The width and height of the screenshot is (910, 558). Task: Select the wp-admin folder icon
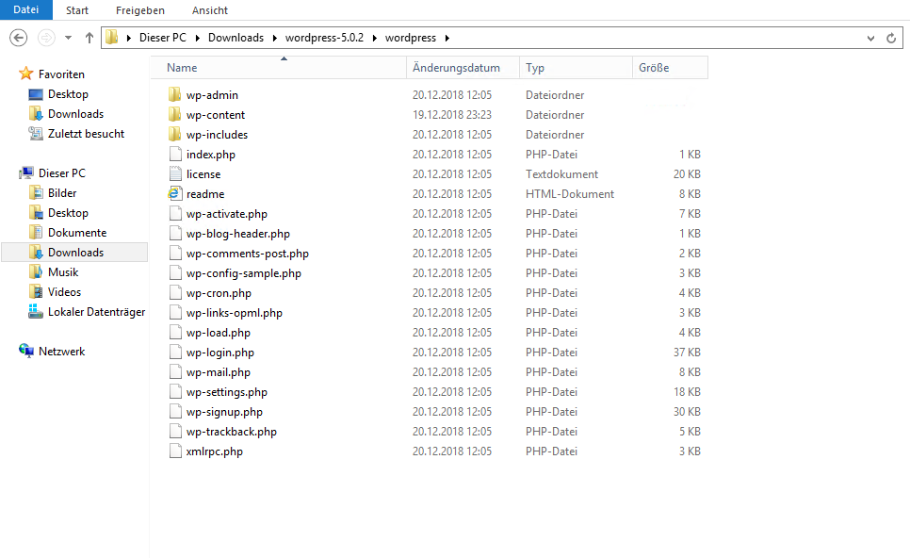point(174,94)
